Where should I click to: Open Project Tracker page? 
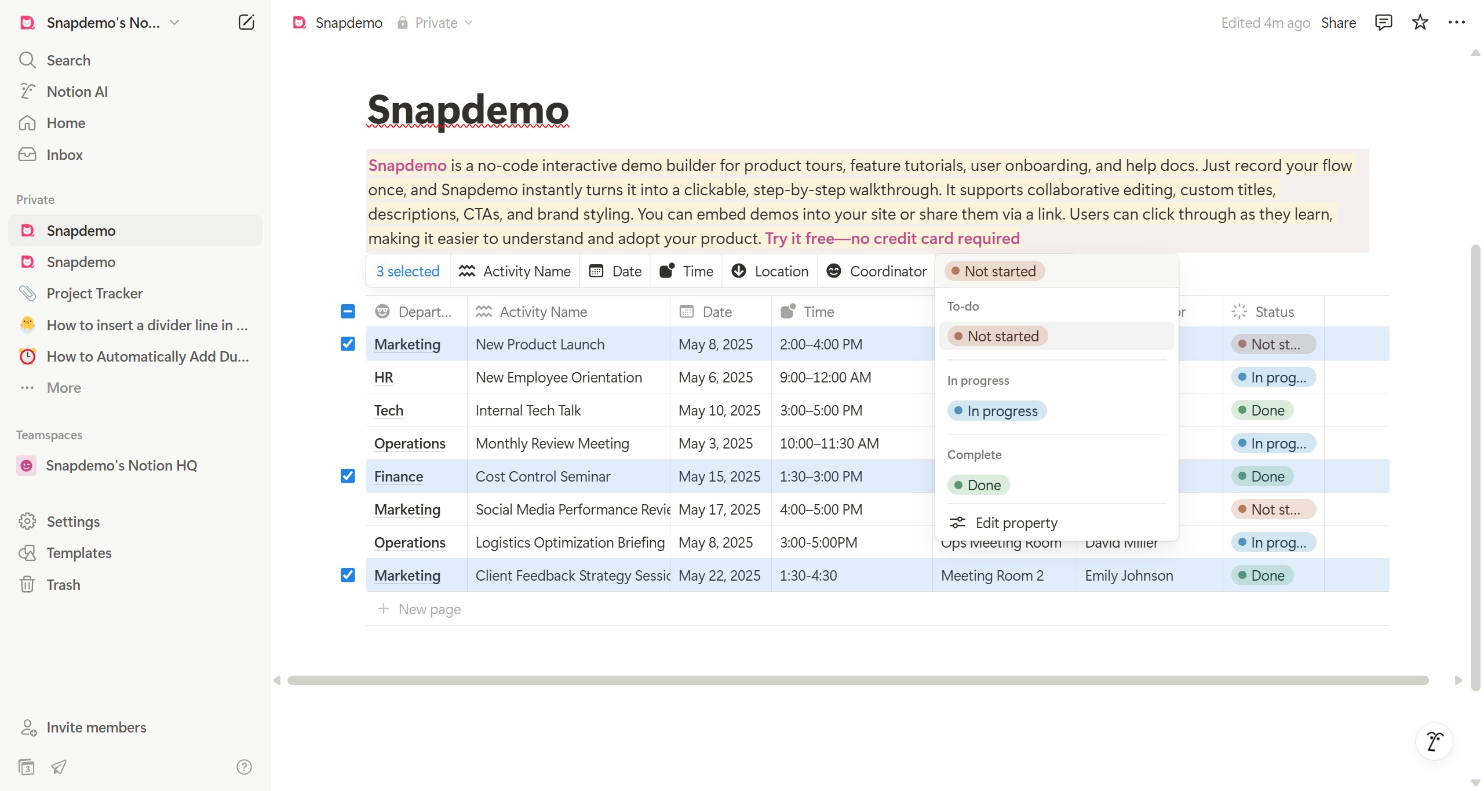135,293
